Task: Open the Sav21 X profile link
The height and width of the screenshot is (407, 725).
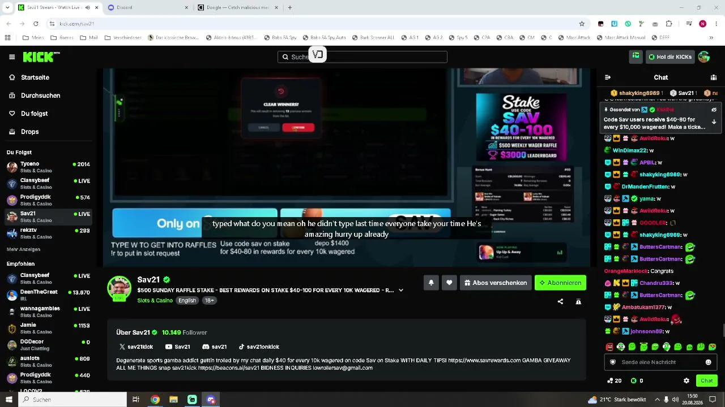Action: click(x=136, y=347)
